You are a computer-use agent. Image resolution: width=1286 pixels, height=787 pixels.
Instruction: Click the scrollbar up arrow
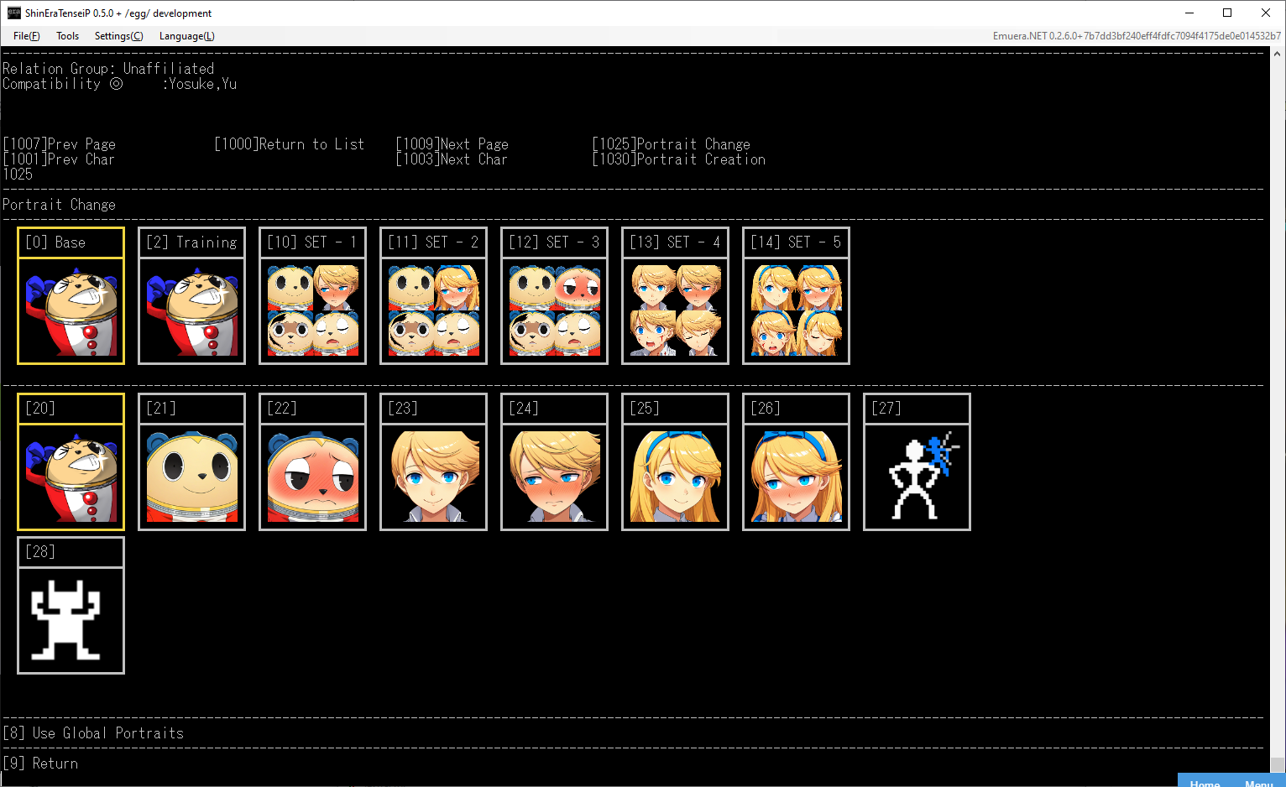1278,53
